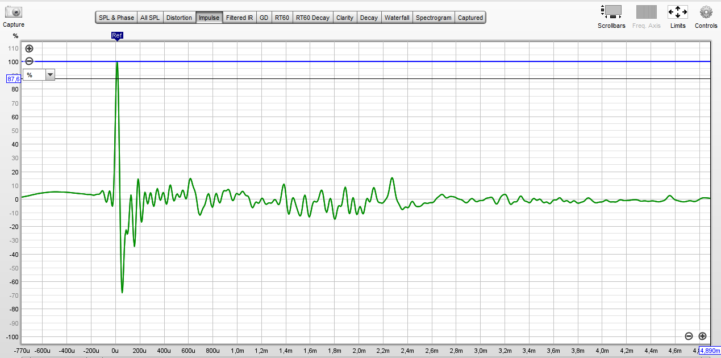Open the Controls gear icon

click(x=706, y=12)
